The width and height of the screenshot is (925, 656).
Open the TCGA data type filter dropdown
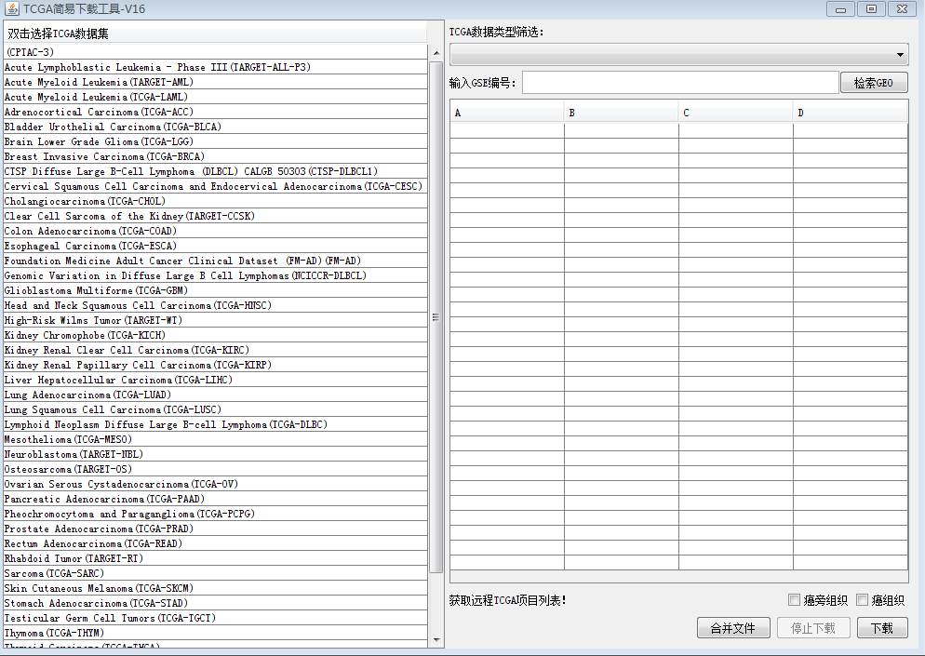(x=678, y=54)
